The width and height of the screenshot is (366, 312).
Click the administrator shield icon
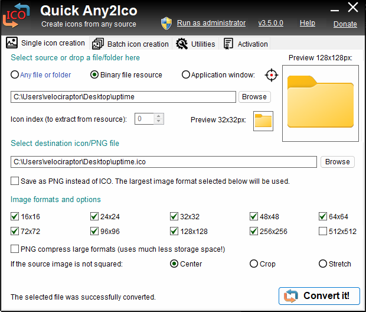click(x=166, y=24)
